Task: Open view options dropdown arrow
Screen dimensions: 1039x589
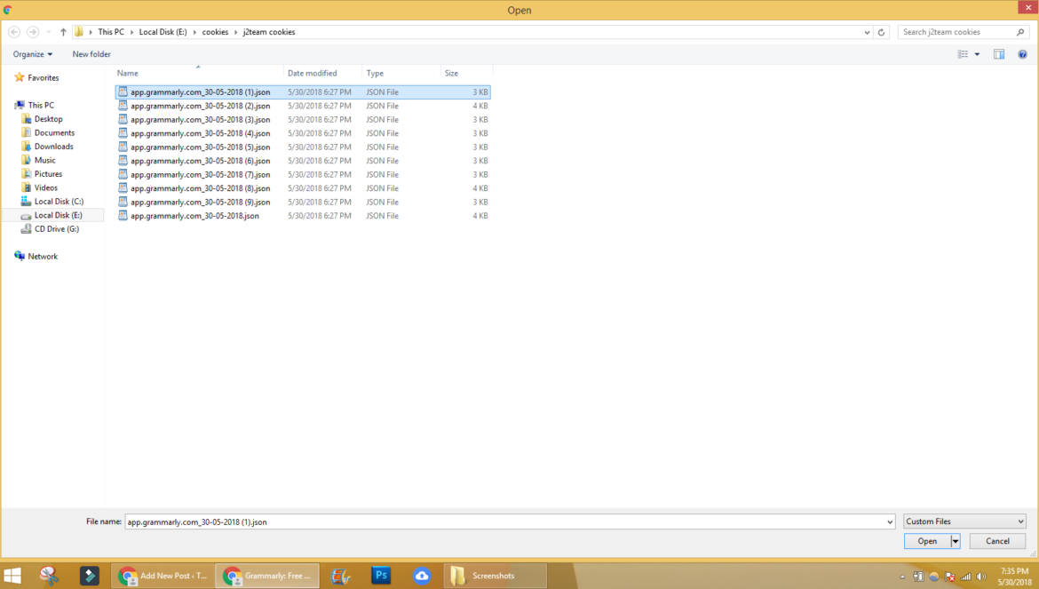Action: point(978,54)
